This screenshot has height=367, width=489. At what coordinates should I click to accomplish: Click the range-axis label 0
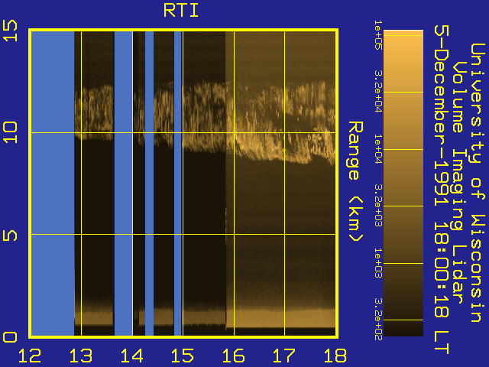(10, 337)
